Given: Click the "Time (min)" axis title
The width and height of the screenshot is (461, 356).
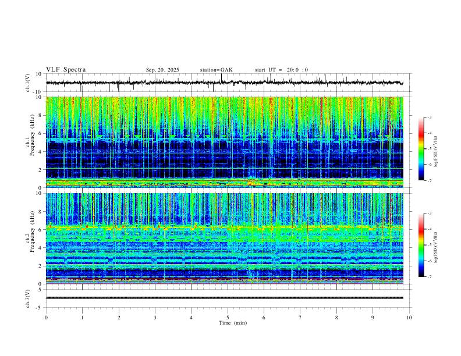Looking at the screenshot, I should tap(233, 323).
